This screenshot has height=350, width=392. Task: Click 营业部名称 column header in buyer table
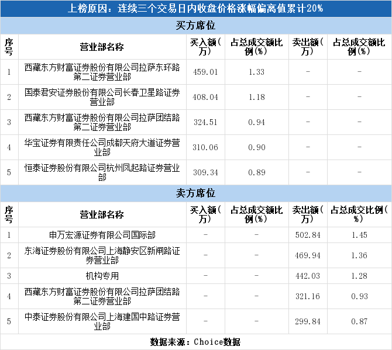coord(102,47)
